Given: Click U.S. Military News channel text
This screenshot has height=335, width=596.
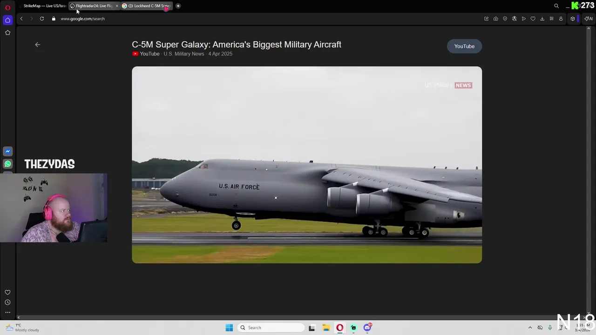Looking at the screenshot, I should pos(184,54).
